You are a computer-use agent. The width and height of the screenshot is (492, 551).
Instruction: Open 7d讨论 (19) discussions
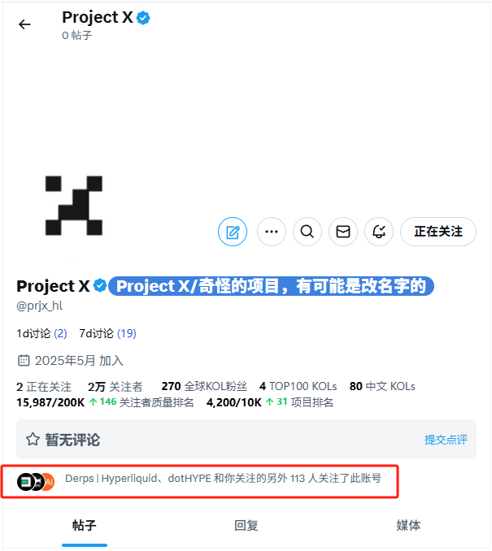[x=107, y=333]
